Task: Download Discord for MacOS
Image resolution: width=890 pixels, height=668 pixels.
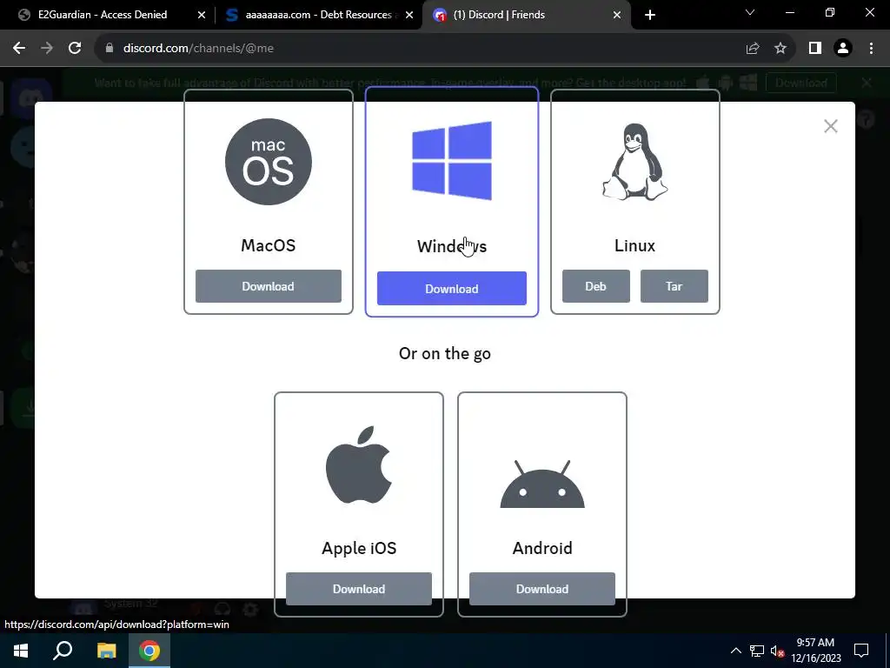Action: point(269,286)
